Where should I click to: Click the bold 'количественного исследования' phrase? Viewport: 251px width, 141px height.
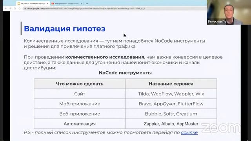(x=105, y=57)
